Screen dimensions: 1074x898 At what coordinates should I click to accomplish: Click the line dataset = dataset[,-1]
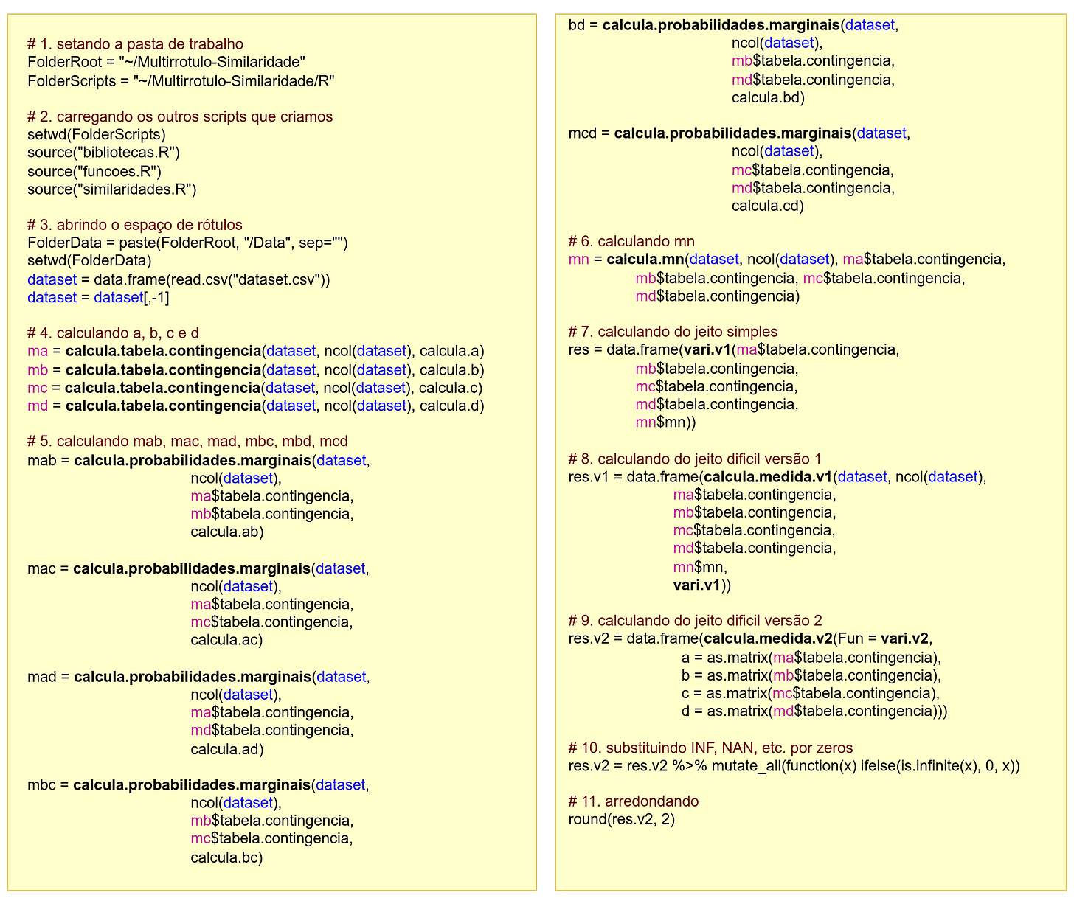point(98,297)
